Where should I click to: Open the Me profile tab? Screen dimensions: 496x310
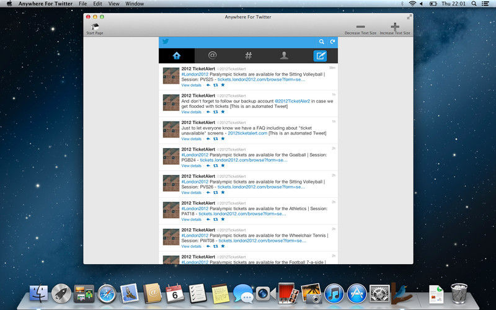(x=284, y=56)
